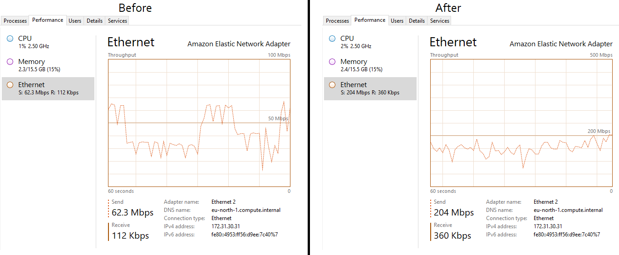Select the Ethernet 204 Mbps sidebar entry
The height and width of the screenshot is (255, 619).
370,88
